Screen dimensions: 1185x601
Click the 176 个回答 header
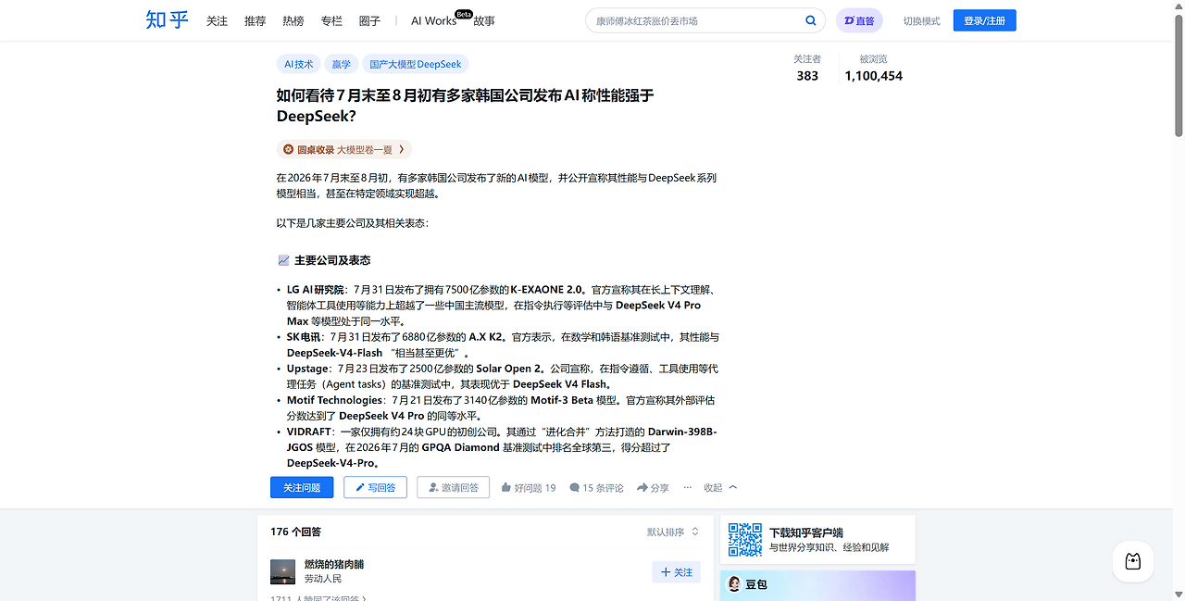pos(296,532)
